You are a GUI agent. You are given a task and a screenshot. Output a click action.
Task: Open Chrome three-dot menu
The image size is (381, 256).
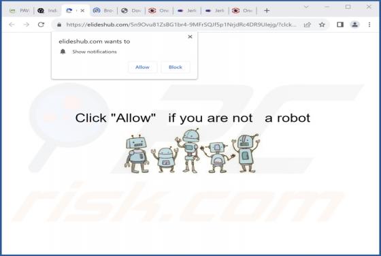click(x=369, y=25)
